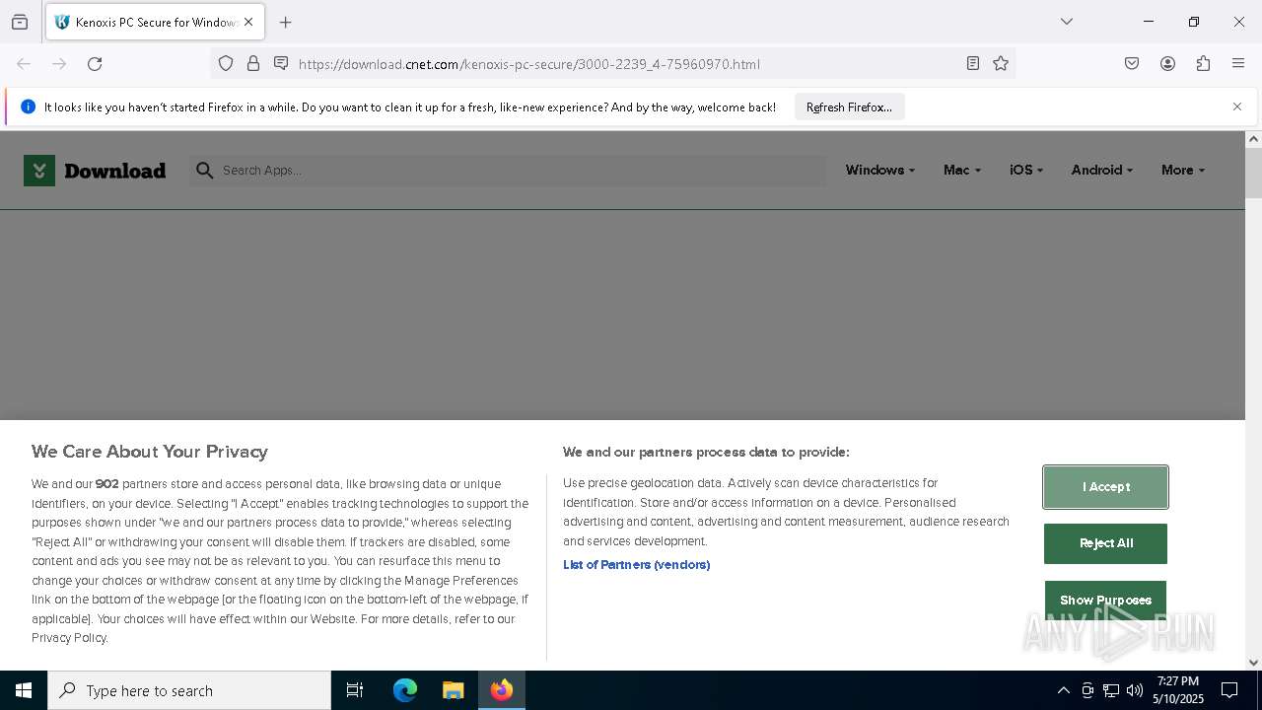Launch Microsoft Edge from taskbar

click(405, 690)
